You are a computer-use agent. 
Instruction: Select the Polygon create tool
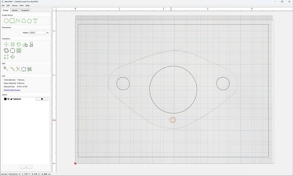[30, 21]
